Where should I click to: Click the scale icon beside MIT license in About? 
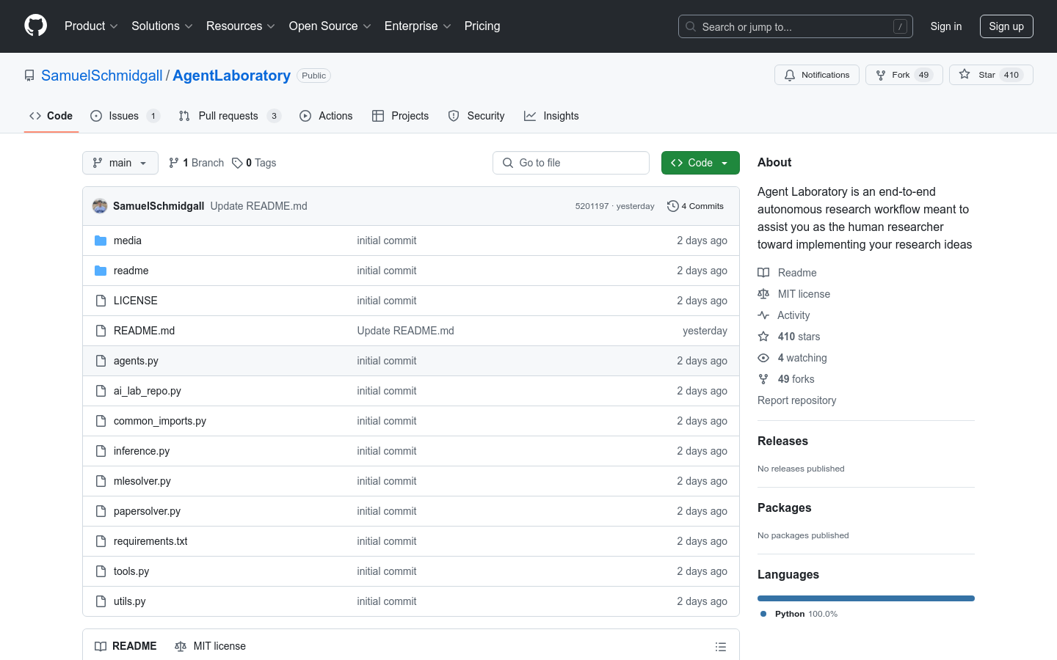[x=763, y=294]
